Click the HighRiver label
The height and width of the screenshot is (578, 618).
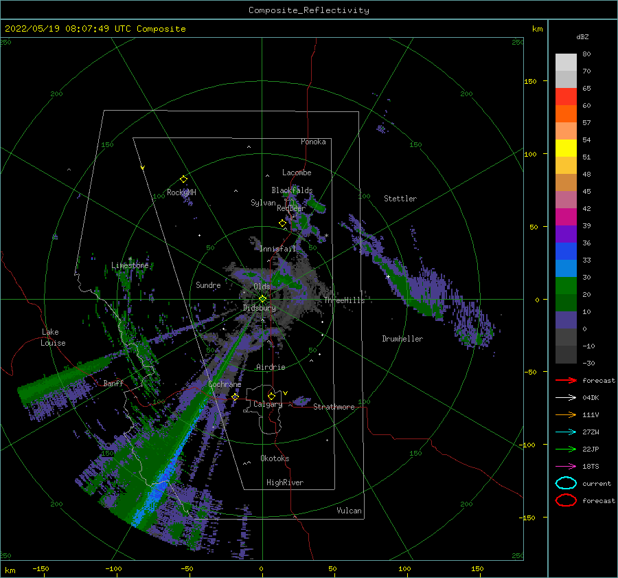285,482
